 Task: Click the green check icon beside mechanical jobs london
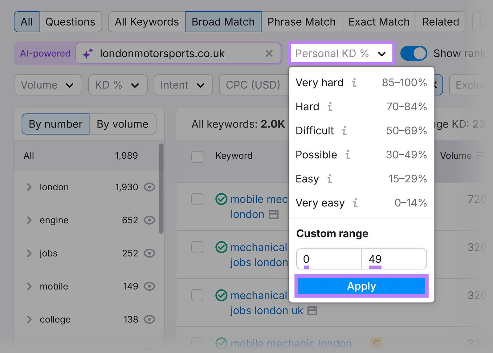(x=221, y=247)
